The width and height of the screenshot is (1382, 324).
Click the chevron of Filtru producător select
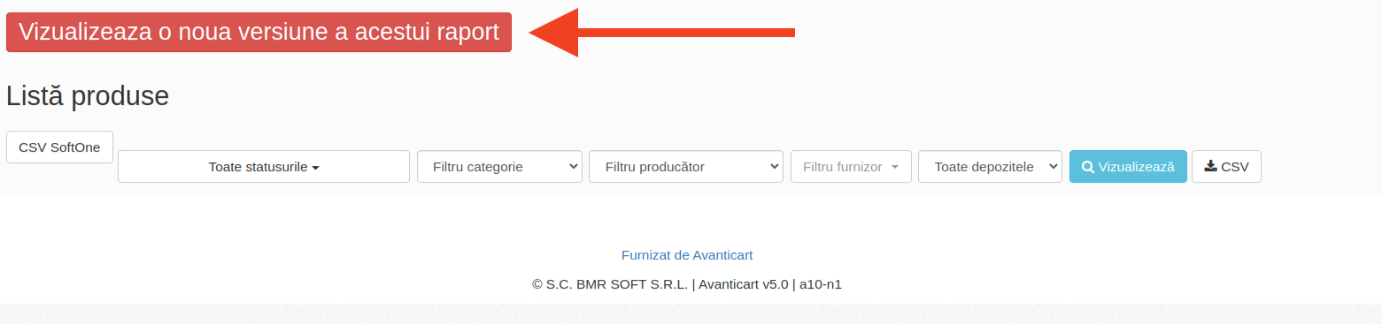774,167
